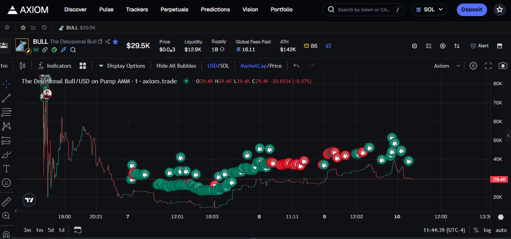Screen dimensions: 511x239
Task: Toggle log scale mode
Action: [x=487, y=230]
